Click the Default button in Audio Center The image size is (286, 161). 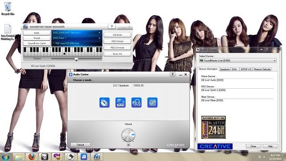click(80, 145)
